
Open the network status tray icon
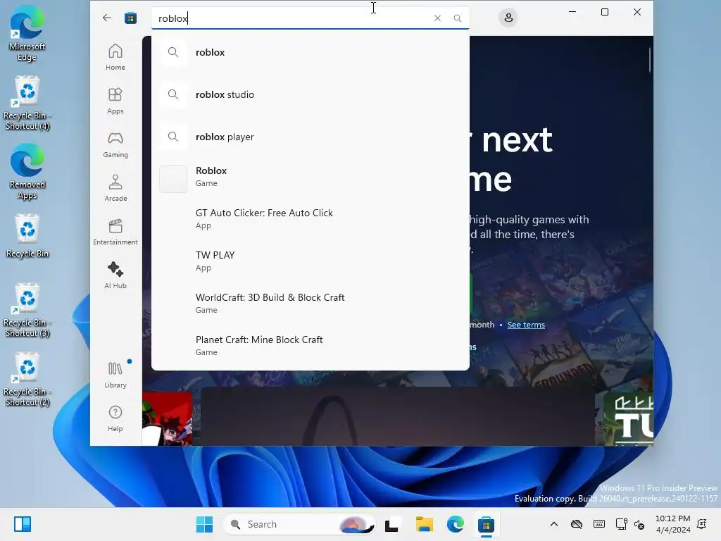pyautogui.click(x=621, y=524)
